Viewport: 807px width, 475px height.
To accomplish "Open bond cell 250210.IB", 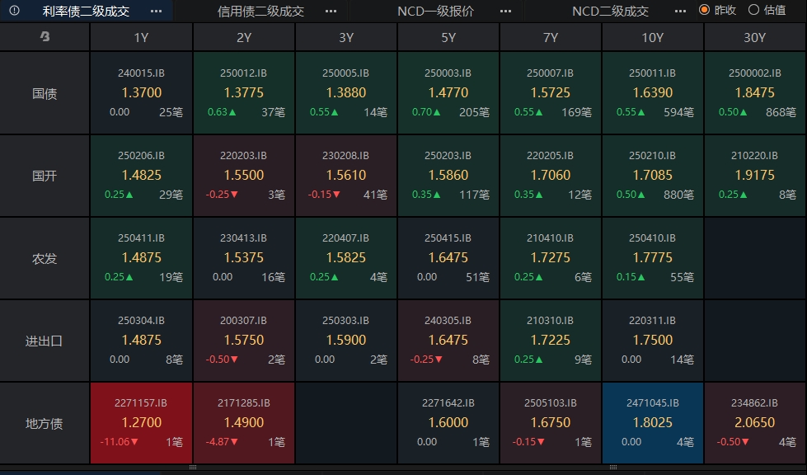I will pyautogui.click(x=653, y=176).
